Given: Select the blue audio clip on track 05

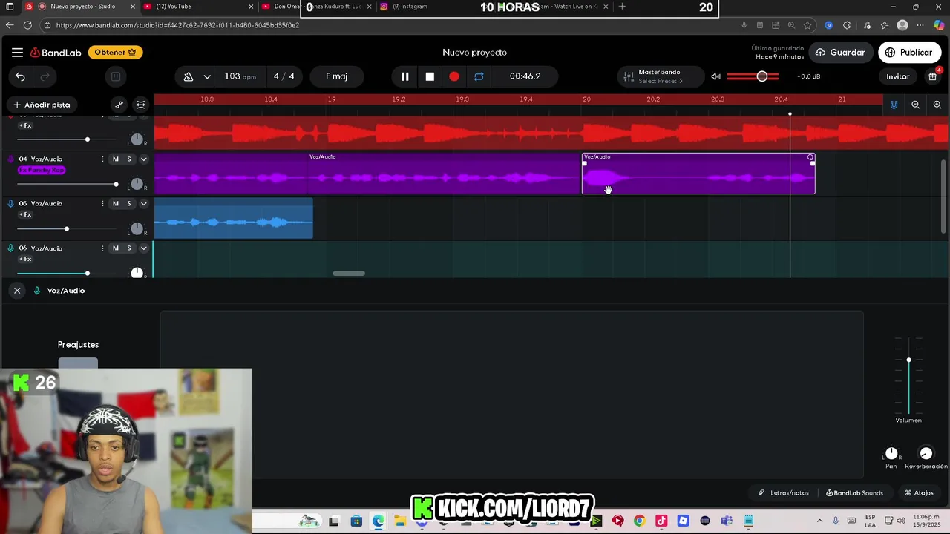Looking at the screenshot, I should (x=234, y=218).
